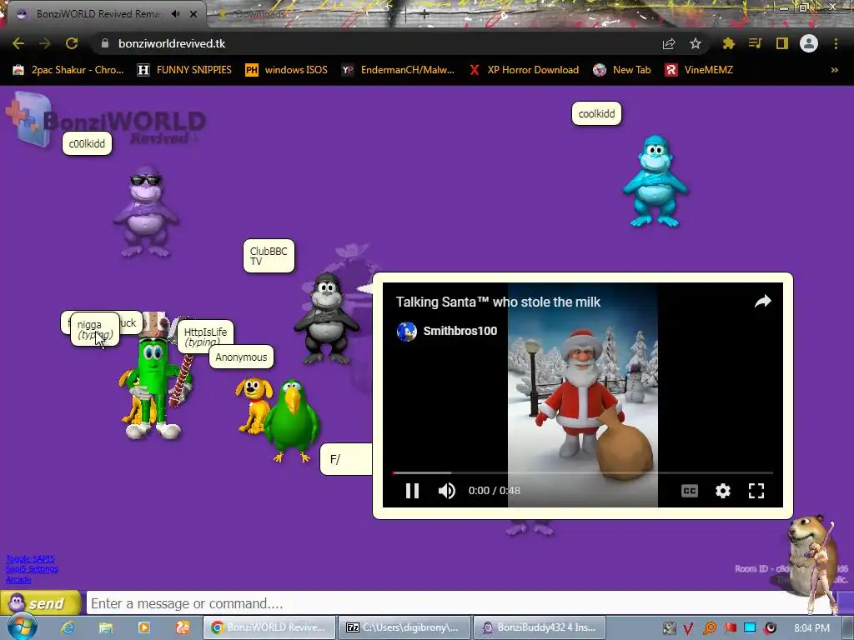
Task: Switch to the 7-Zip C:\Users\digibrony taskbar window
Action: pyautogui.click(x=404, y=627)
